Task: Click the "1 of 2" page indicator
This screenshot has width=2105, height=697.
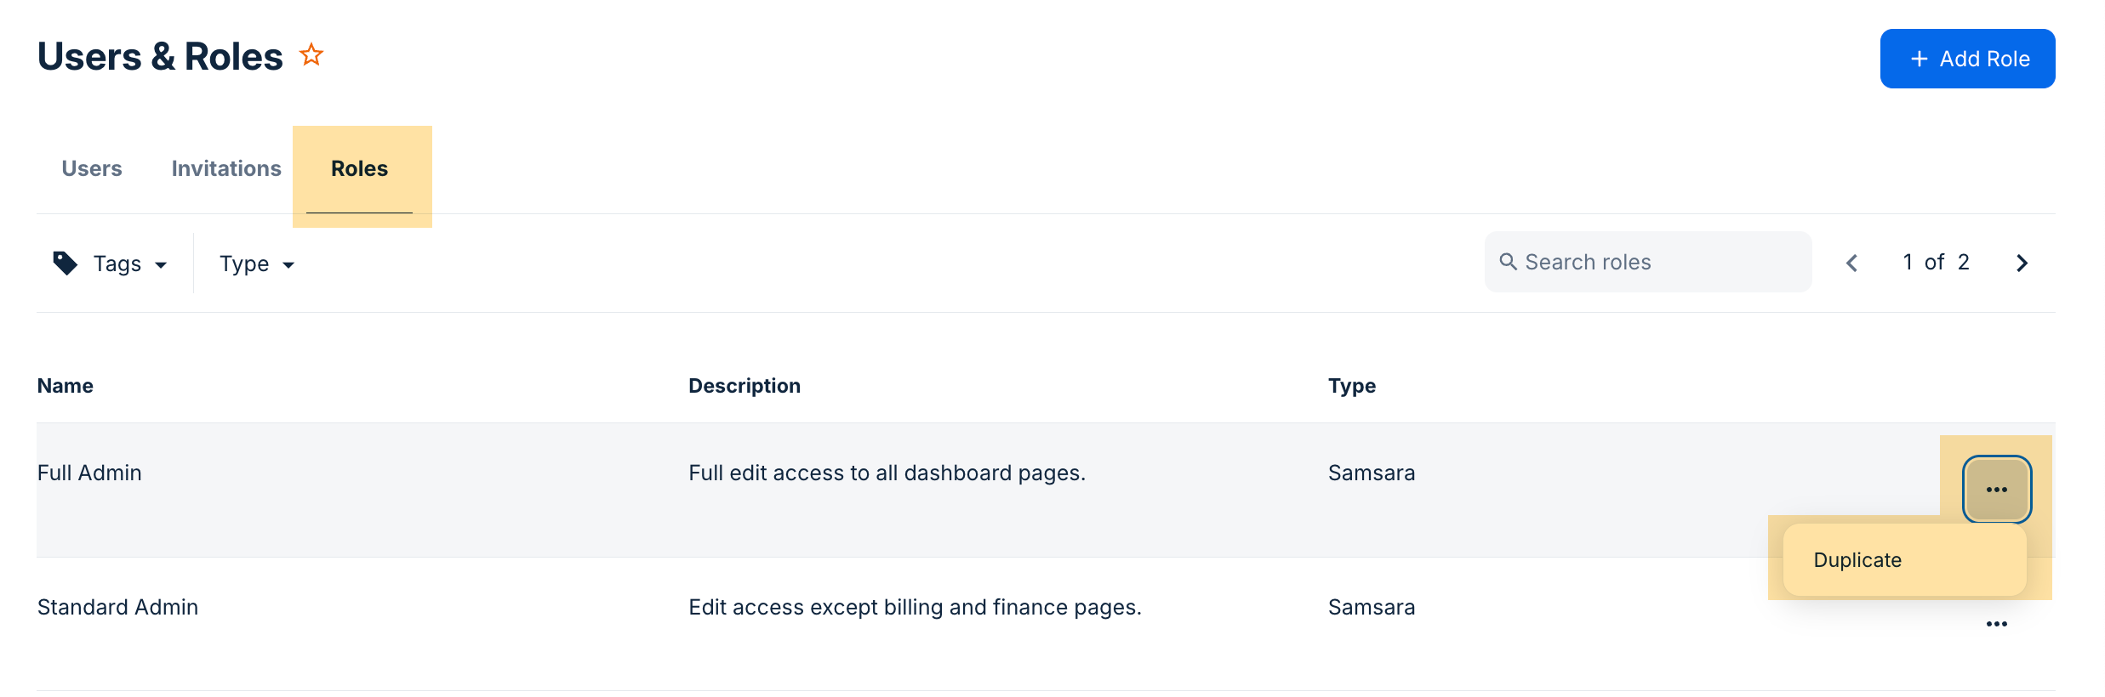Action: point(1936,262)
